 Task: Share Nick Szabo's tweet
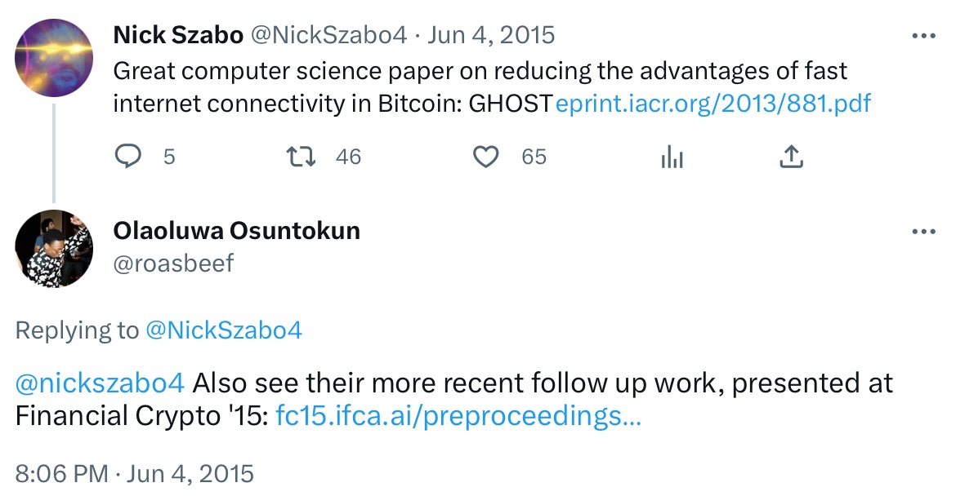[x=790, y=157]
